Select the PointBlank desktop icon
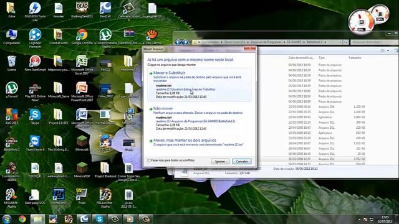 click(59, 197)
